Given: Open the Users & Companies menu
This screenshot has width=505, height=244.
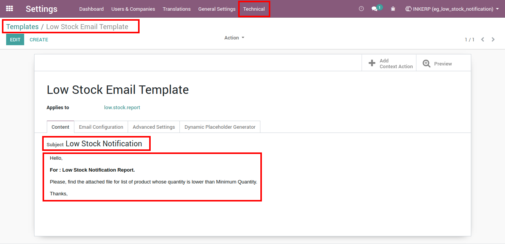Looking at the screenshot, I should tap(133, 9).
